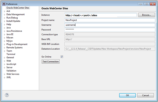Maximize the Preferences window
Viewport: 158px width, 102px height.
pyautogui.click(x=147, y=4)
